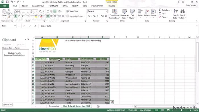The image size is (199, 112).
Task: Click the Insert cells icon
Action: (x=140, y=11)
